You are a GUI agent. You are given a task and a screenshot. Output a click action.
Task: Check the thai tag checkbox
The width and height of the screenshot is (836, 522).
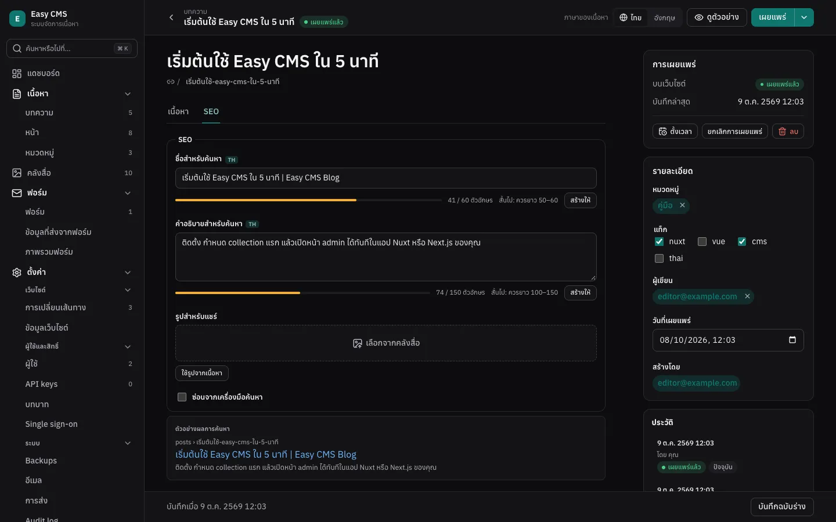click(x=659, y=259)
